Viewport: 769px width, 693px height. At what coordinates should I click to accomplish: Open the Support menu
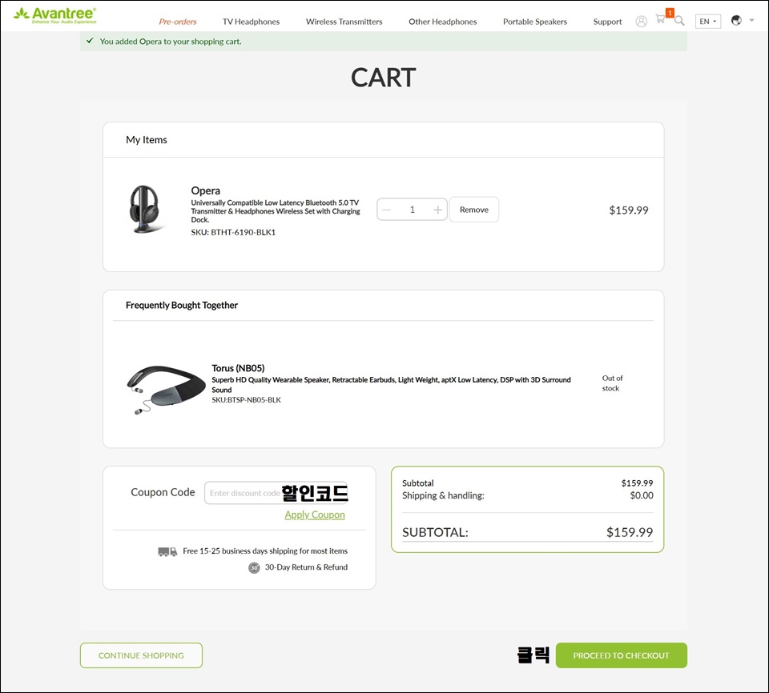608,22
